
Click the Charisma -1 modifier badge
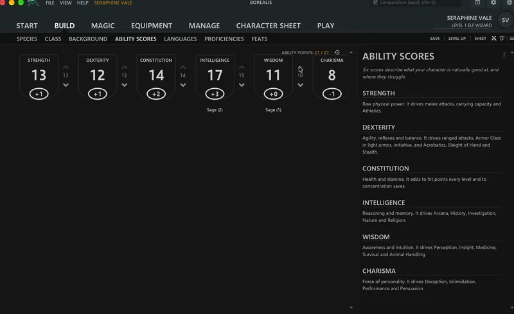[332, 94]
